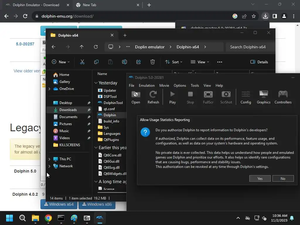Open the Dolphin Movie menu
Image resolution: width=300 pixels, height=225 pixels.
[x=164, y=86]
